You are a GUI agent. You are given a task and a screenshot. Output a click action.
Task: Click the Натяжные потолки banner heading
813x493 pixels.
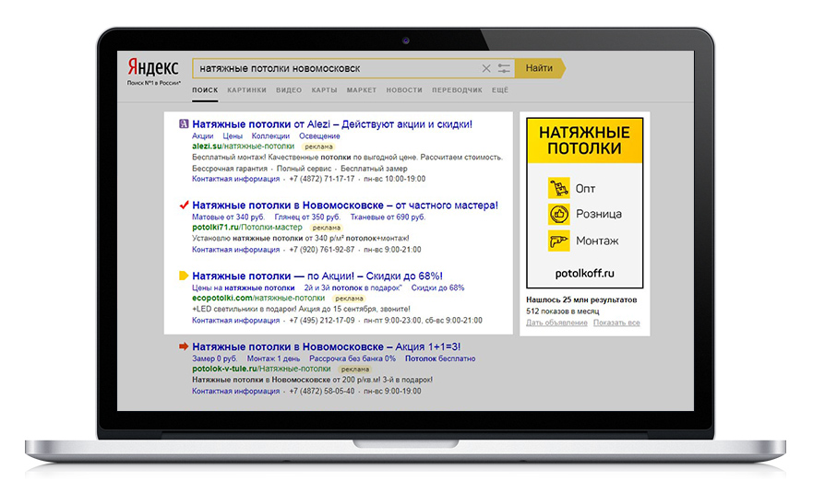584,140
